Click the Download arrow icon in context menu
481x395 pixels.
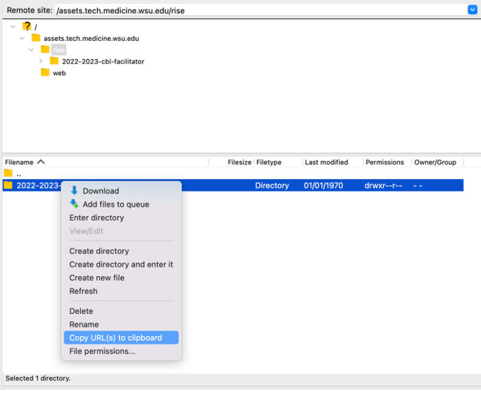tap(74, 191)
